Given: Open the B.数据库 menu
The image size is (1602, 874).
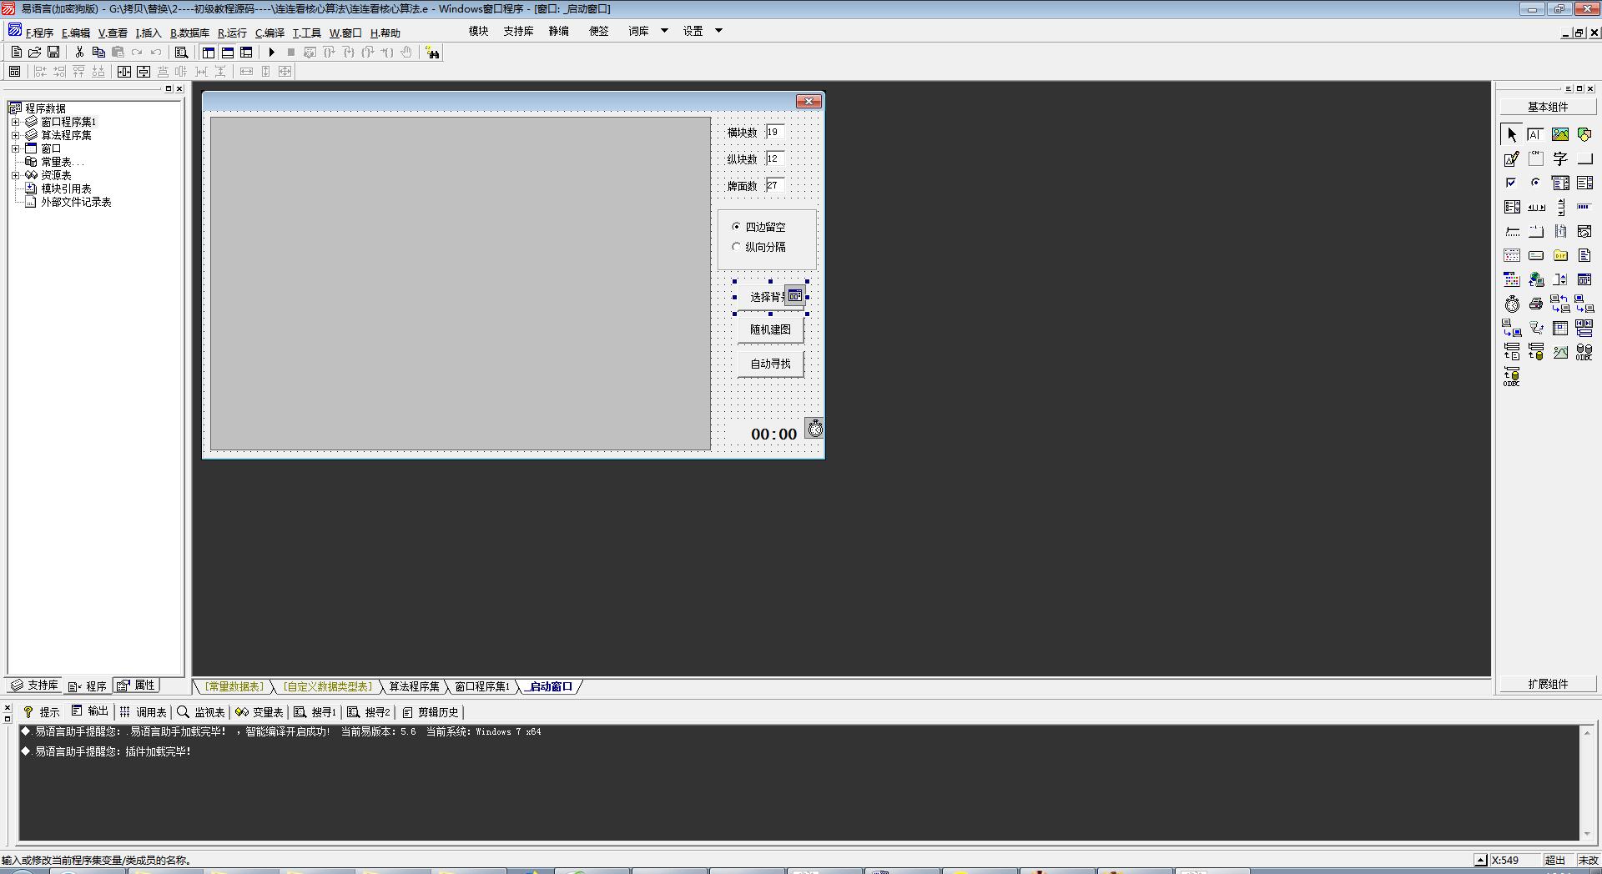Looking at the screenshot, I should click(189, 33).
